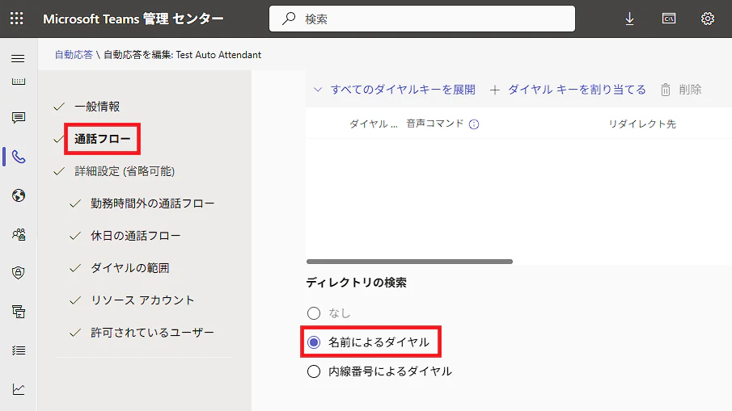Open security shield lock sidebar icon
The height and width of the screenshot is (411, 732).
pos(19,273)
